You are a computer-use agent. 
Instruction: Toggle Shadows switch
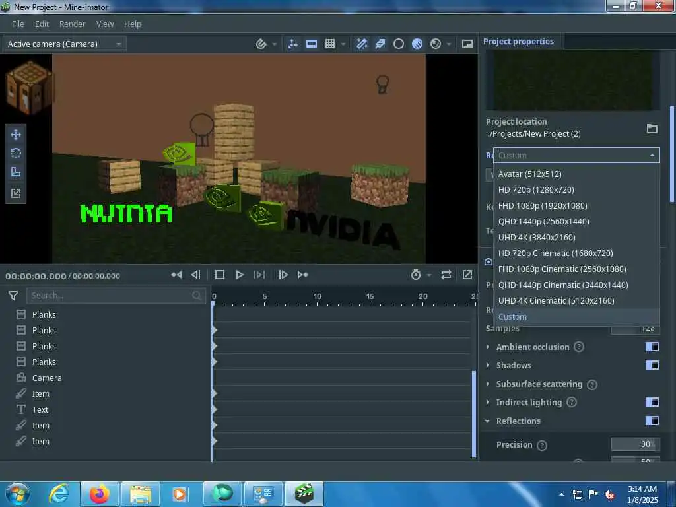pos(652,365)
